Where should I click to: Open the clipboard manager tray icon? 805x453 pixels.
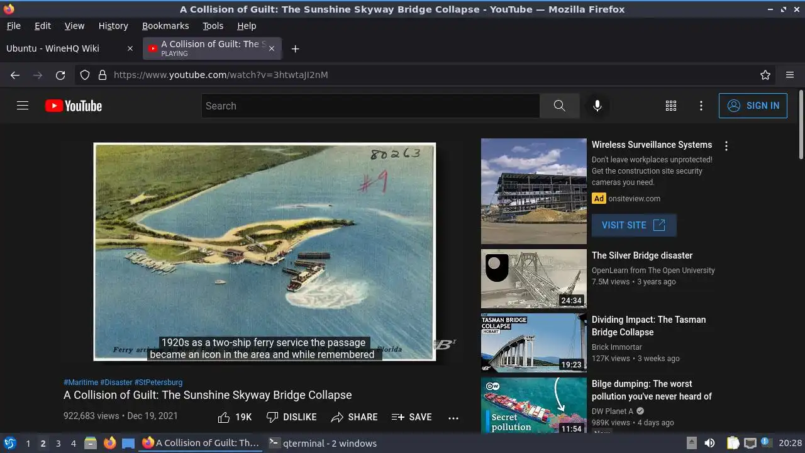point(733,443)
